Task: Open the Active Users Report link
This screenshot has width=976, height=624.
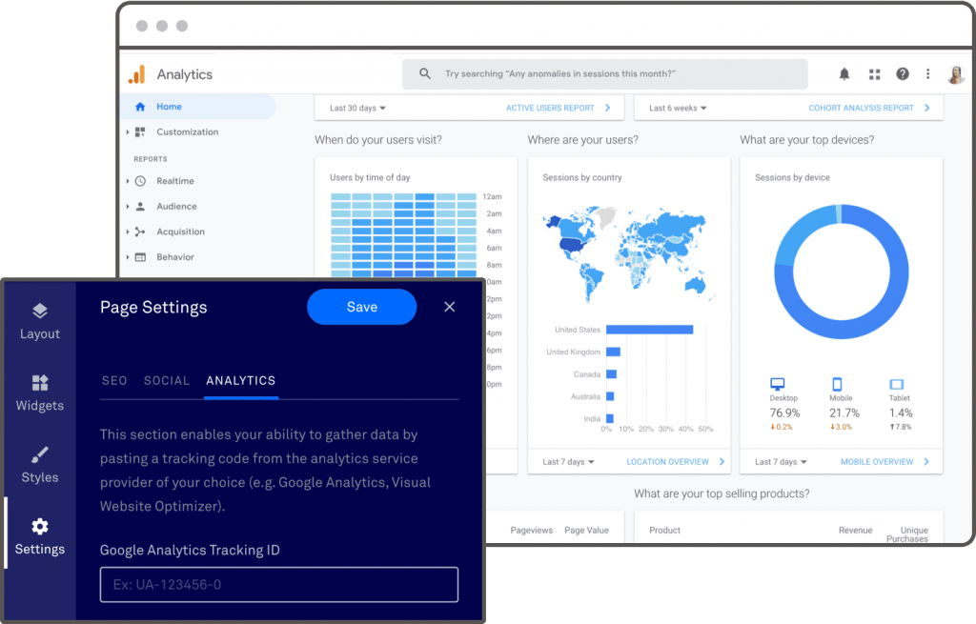Action: point(550,109)
